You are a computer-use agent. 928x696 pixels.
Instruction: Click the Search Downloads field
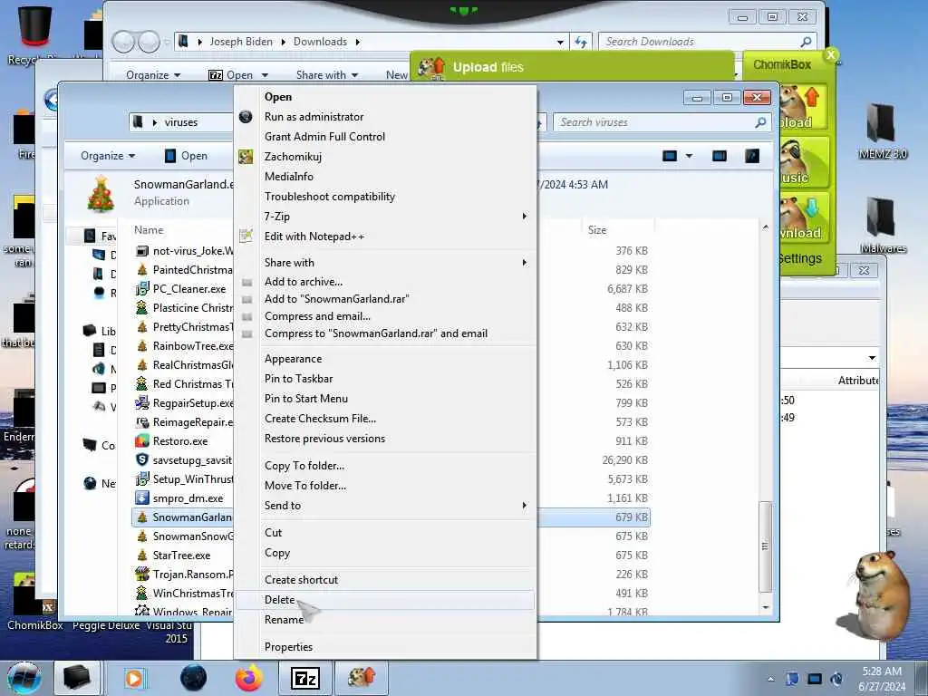(708, 42)
